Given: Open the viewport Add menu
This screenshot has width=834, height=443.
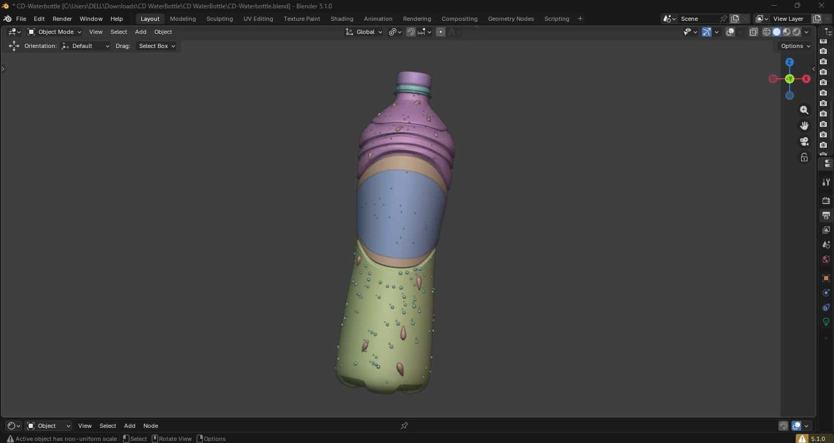Looking at the screenshot, I should pyautogui.click(x=140, y=32).
